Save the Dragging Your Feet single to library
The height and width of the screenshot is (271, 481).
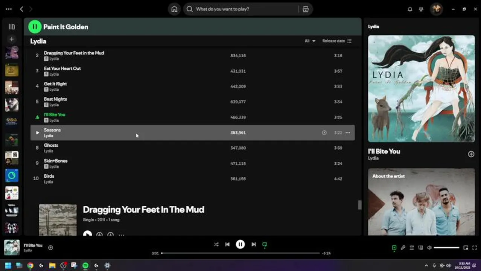[x=99, y=234]
